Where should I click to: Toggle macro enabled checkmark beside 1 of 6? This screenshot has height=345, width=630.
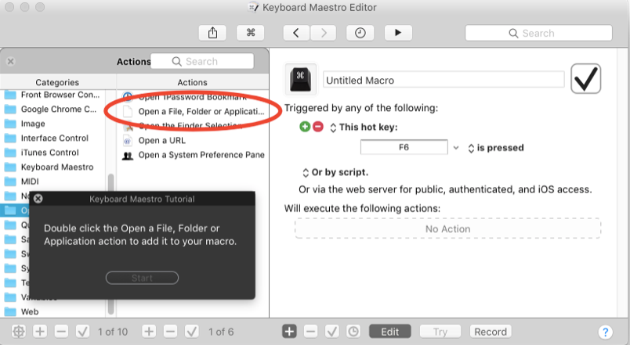[192, 332]
